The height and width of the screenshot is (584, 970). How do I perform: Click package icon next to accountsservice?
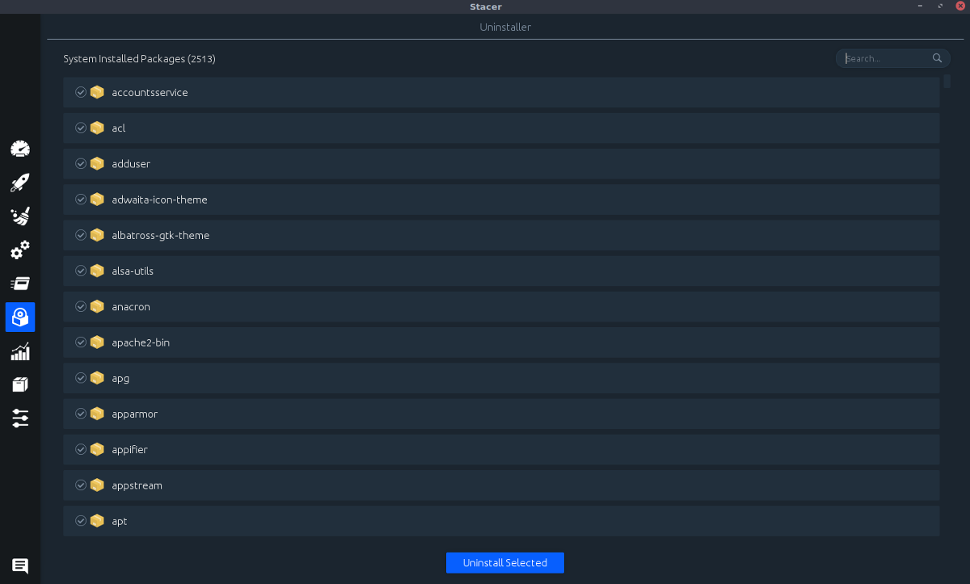[97, 92]
